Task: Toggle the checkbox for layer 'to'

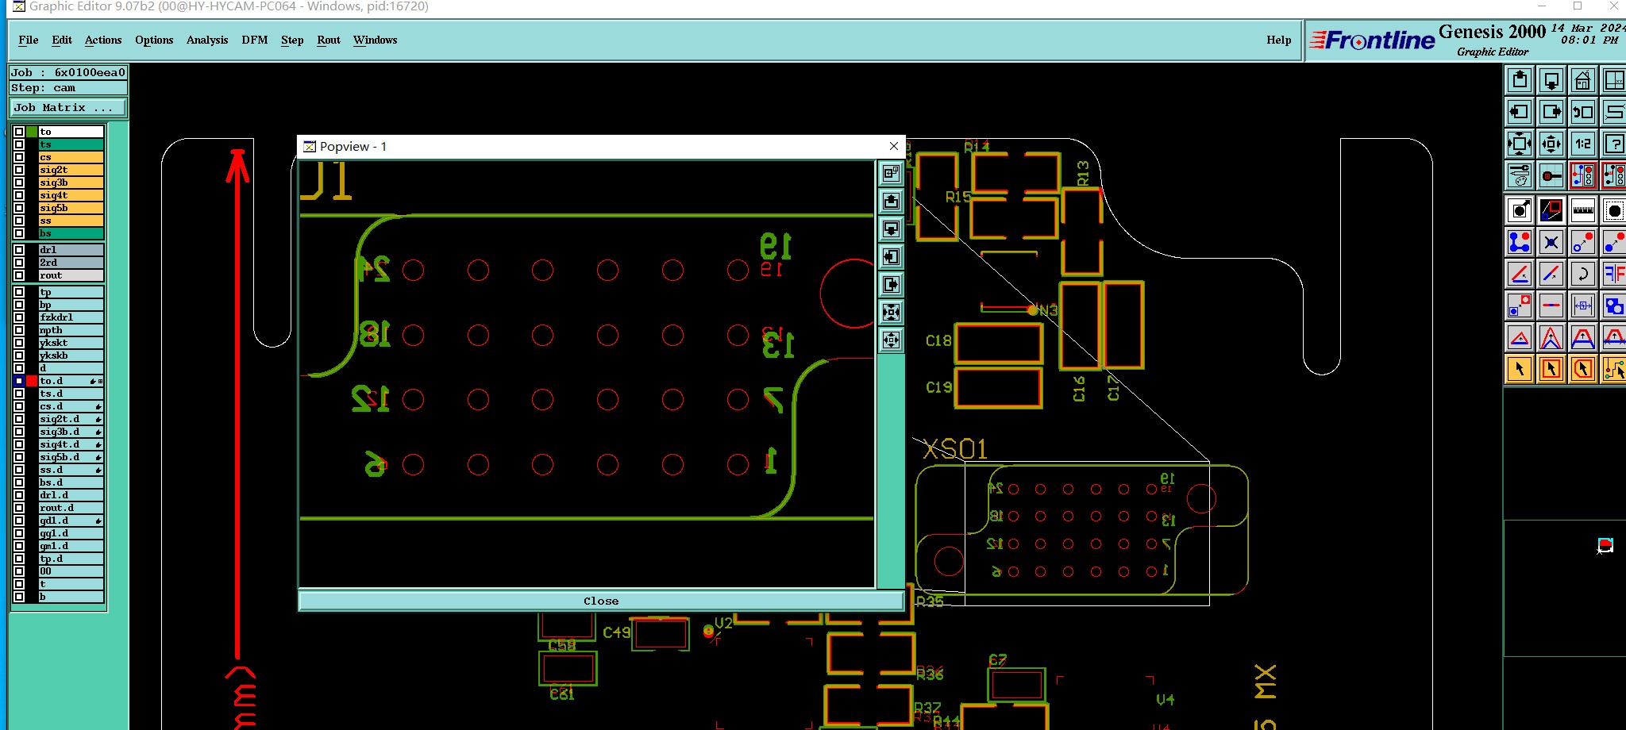Action: coord(19,132)
